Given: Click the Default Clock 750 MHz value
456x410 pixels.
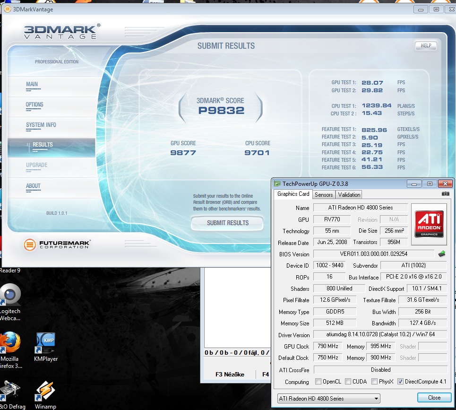Looking at the screenshot, I should point(328,358).
